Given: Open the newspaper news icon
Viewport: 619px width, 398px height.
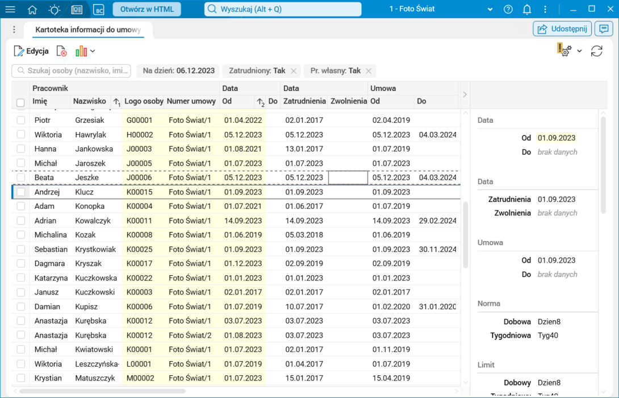Looking at the screenshot, I should click(x=77, y=9).
